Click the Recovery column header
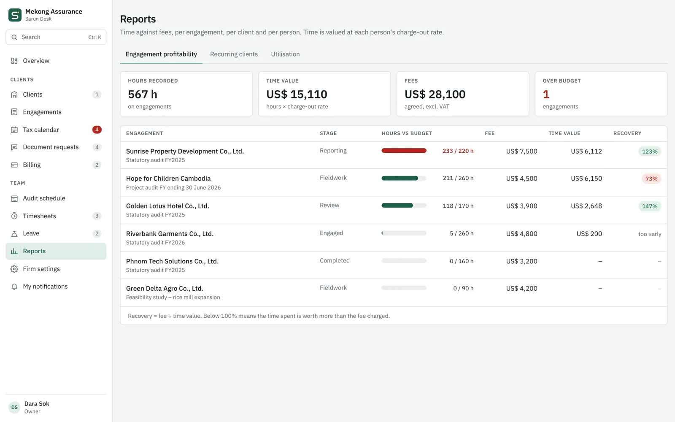 coord(627,133)
